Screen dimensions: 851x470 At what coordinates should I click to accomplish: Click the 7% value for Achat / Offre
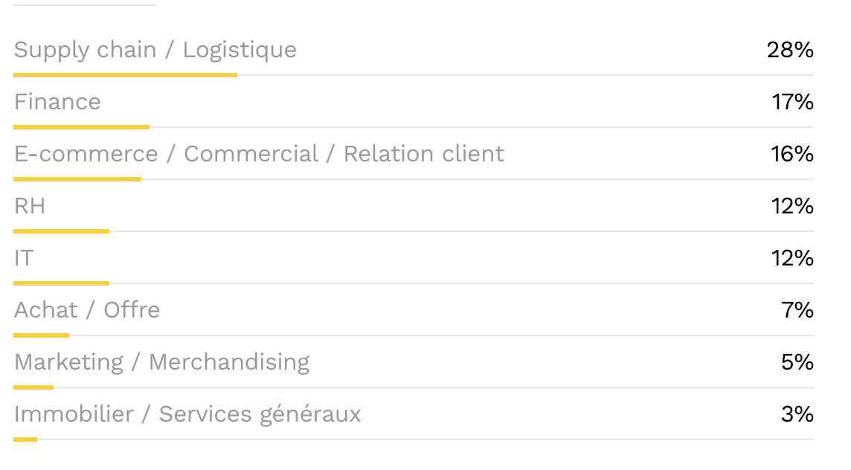797,310
